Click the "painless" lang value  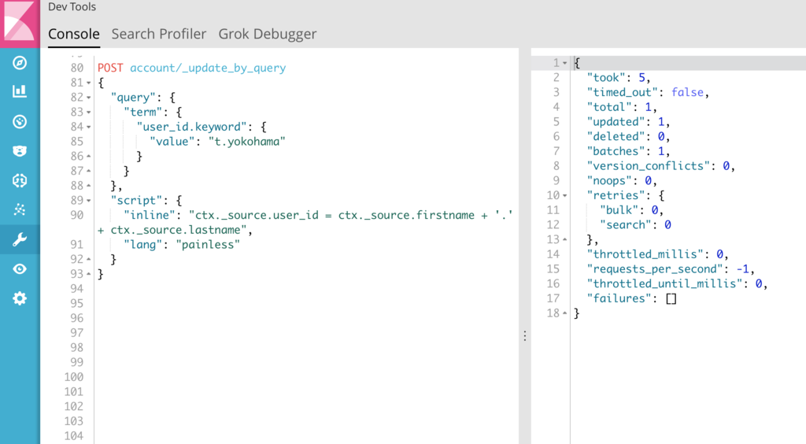point(208,245)
